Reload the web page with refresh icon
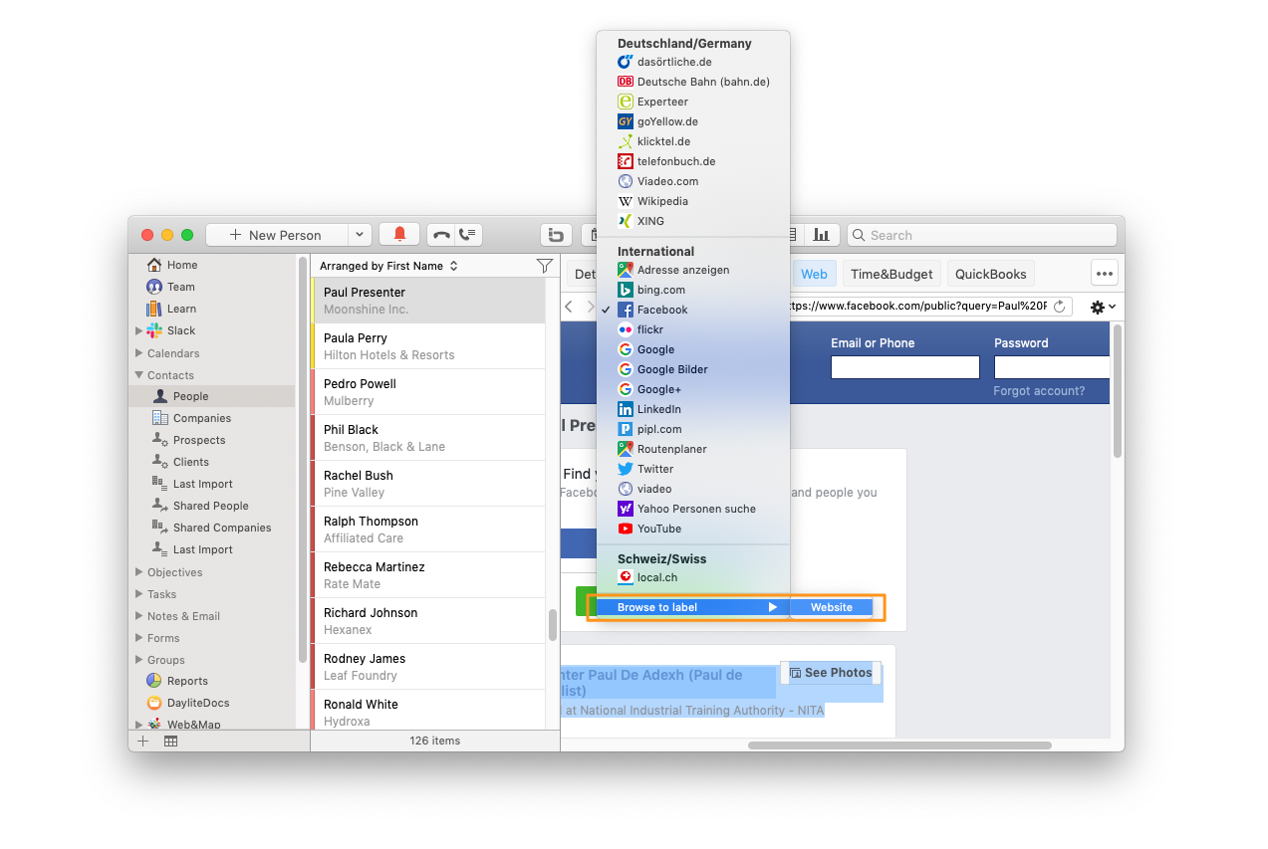Viewport: 1268px width, 849px height. click(x=1059, y=307)
